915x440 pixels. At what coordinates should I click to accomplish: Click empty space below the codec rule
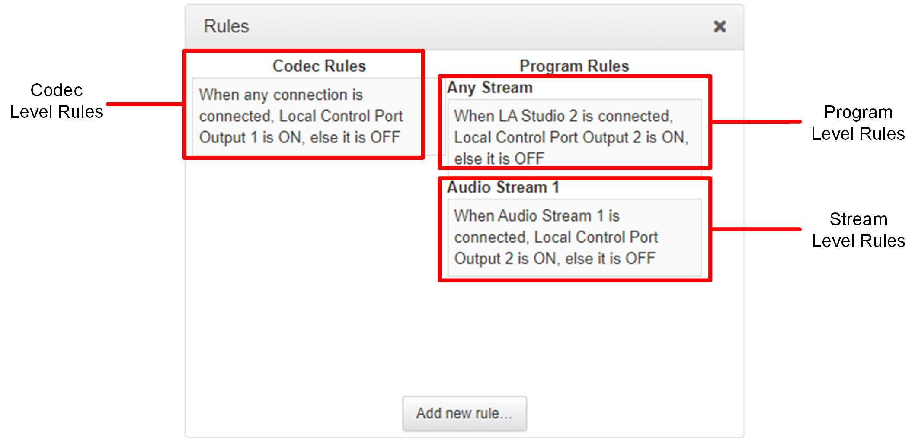(x=303, y=259)
